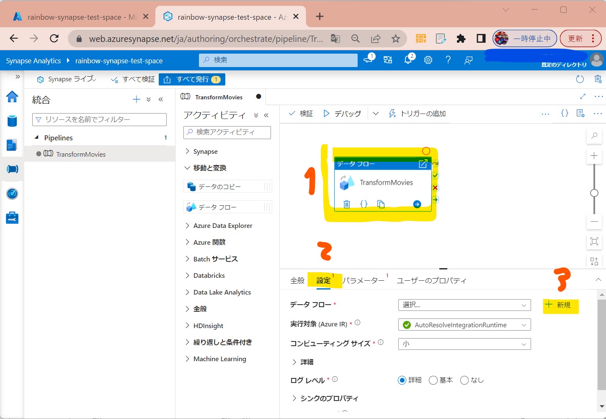
Task: Open feedback icon in the header
Action: click(x=468, y=60)
